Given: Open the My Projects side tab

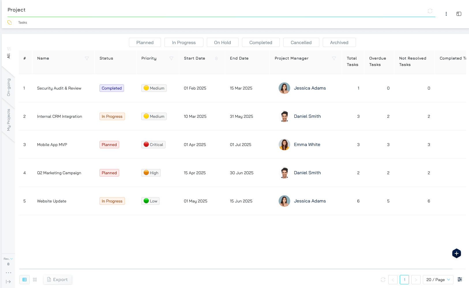Looking at the screenshot, I should click(9, 120).
